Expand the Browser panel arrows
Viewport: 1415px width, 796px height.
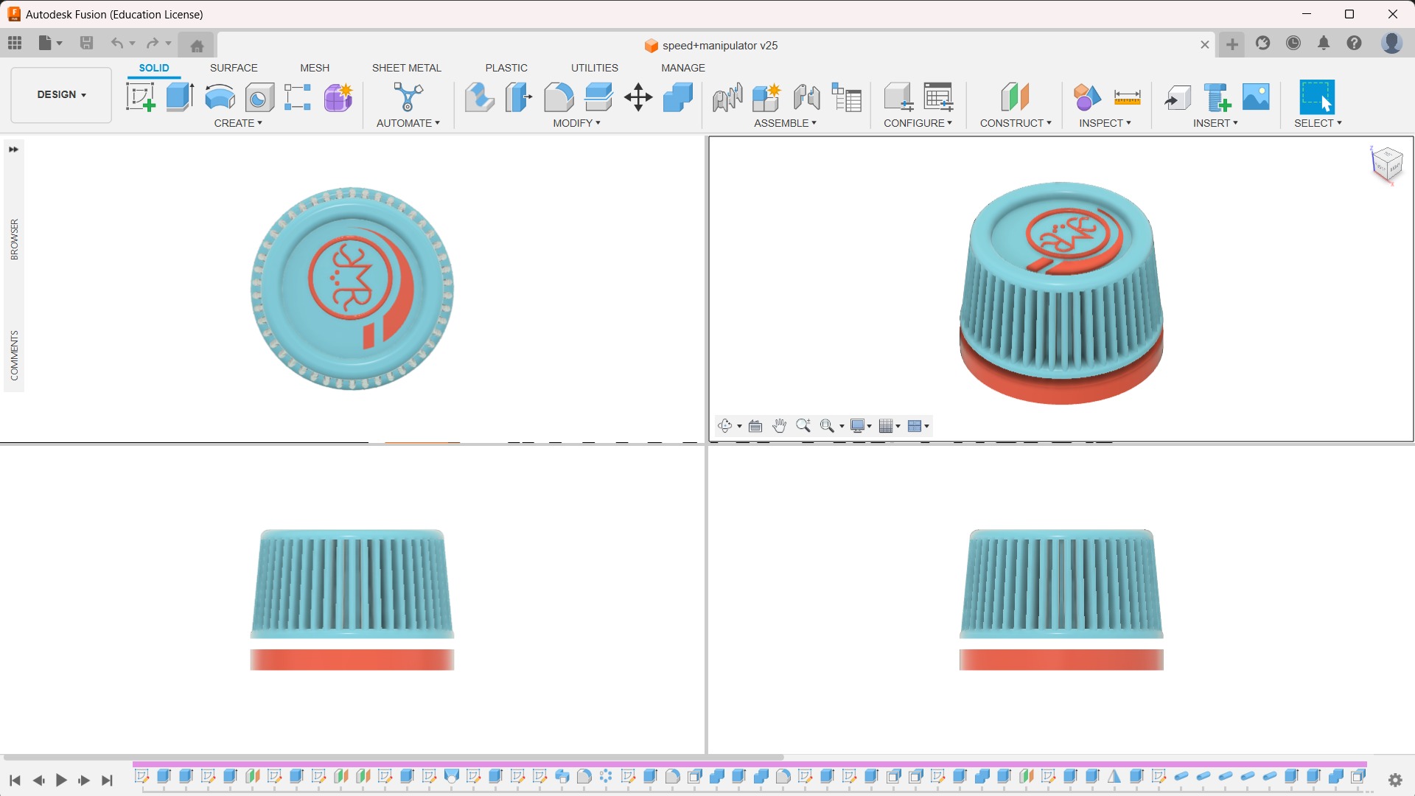(x=13, y=150)
